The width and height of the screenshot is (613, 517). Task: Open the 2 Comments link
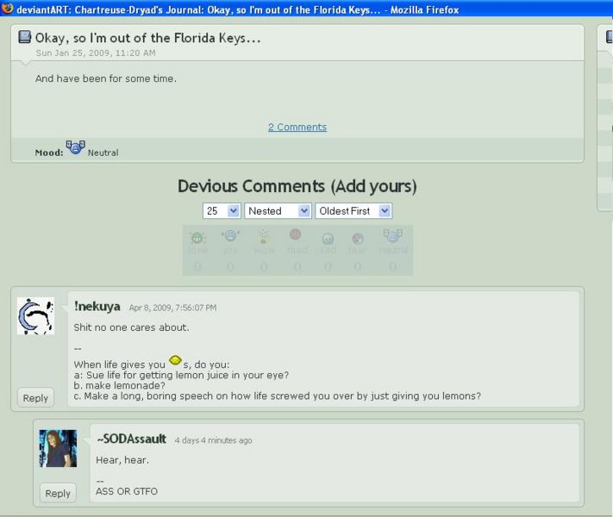[x=297, y=127]
